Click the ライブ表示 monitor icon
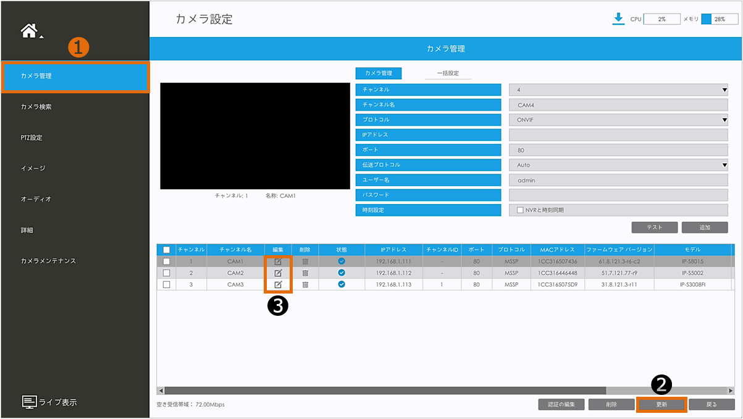Screen dimensions: 743x419 coord(30,402)
